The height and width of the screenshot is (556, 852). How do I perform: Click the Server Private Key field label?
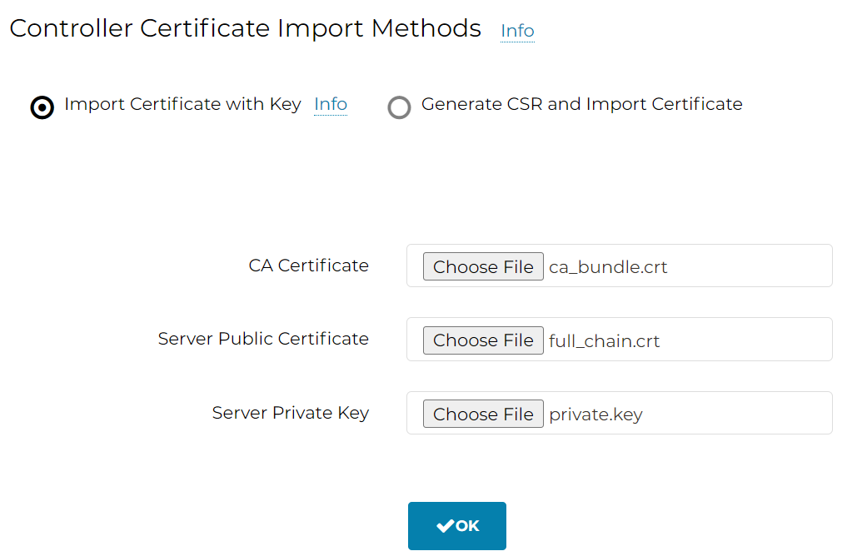(290, 413)
